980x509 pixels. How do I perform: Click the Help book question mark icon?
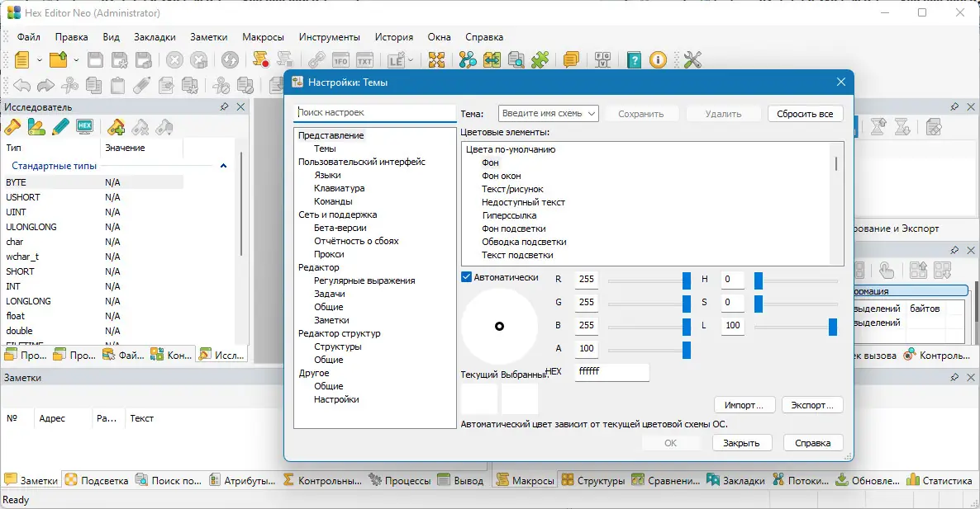coord(634,60)
